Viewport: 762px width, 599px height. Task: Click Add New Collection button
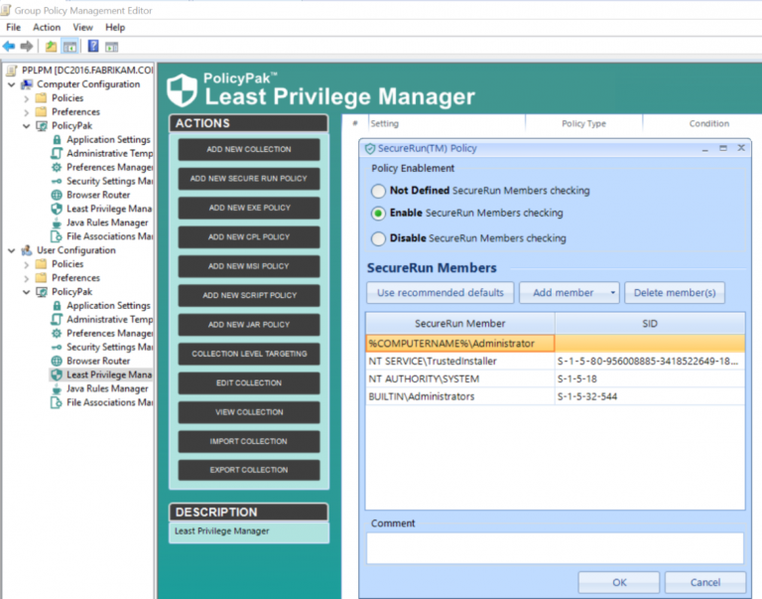(249, 149)
